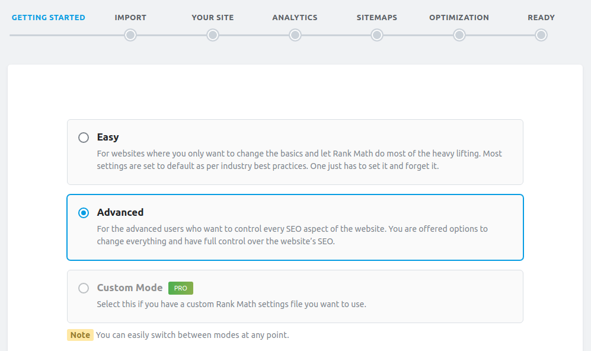Click the Easy mode description text
The height and width of the screenshot is (351, 591).
tap(299, 160)
